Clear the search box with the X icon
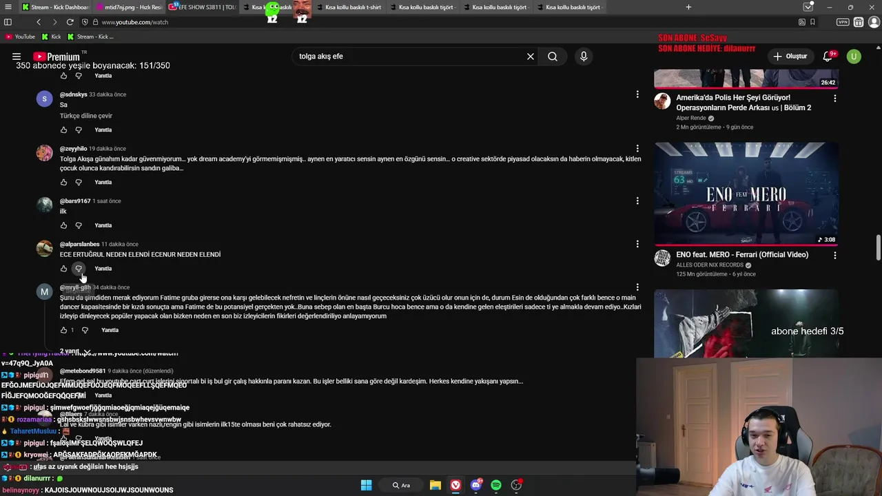Image resolution: width=882 pixels, height=496 pixels. point(531,56)
